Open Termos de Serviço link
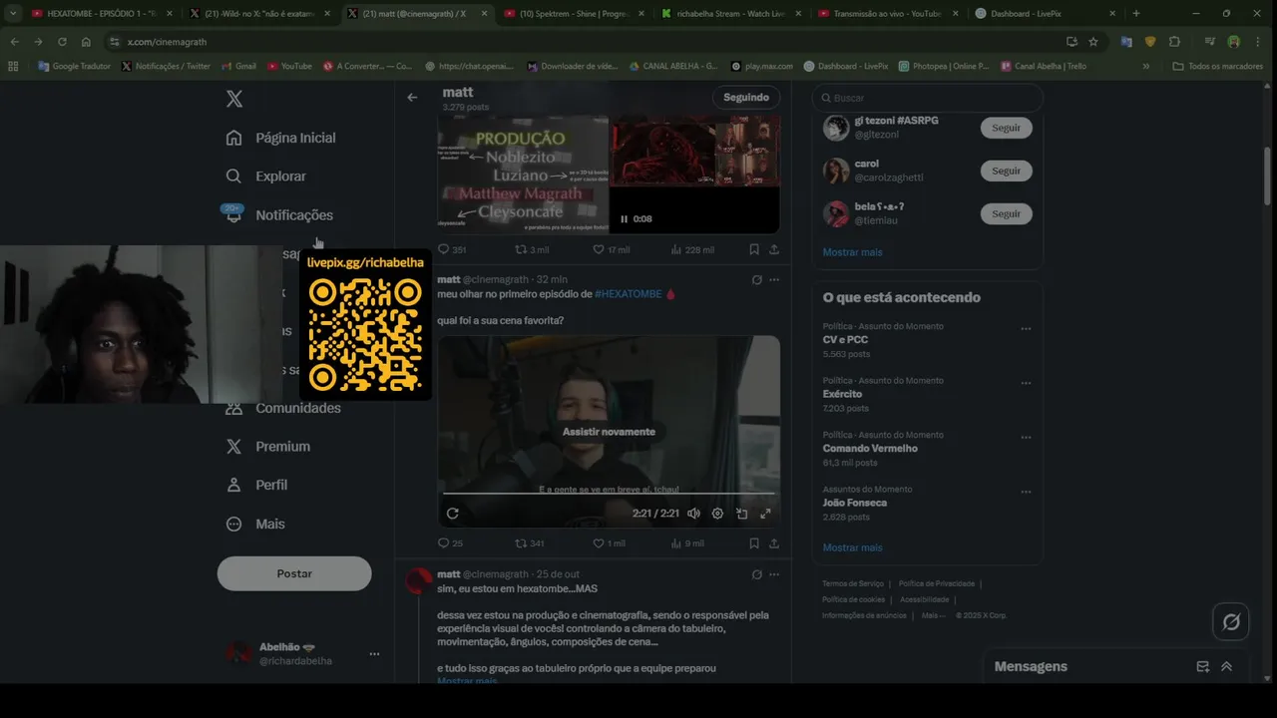This screenshot has width=1277, height=718. 852,583
